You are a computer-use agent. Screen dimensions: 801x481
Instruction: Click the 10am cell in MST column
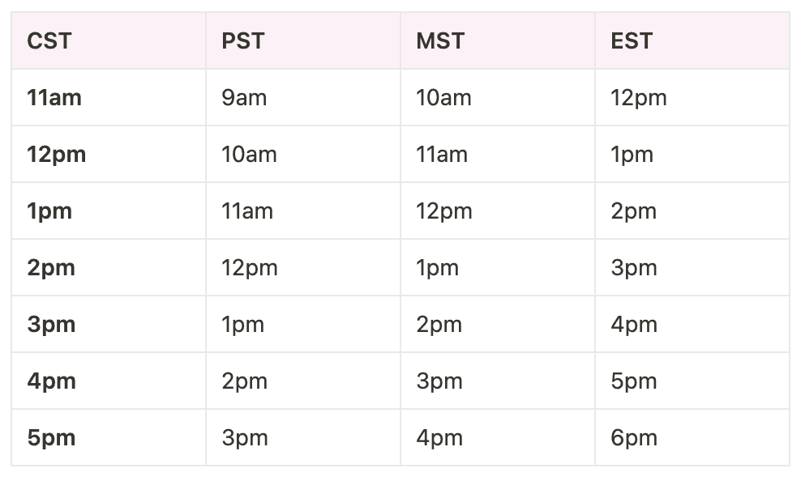coord(443,98)
